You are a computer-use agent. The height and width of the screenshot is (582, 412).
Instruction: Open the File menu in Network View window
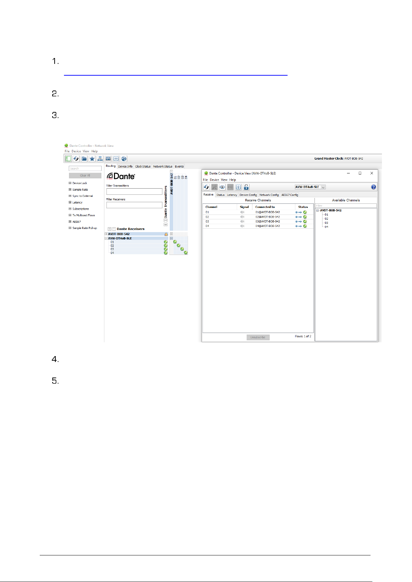(67, 151)
